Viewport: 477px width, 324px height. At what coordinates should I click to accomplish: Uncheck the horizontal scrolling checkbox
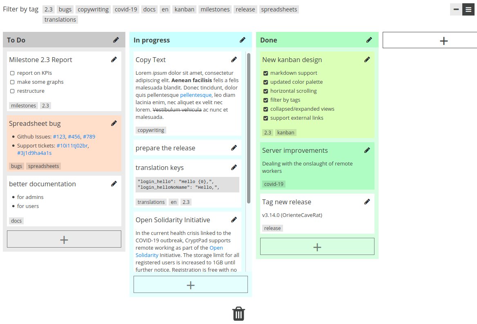coord(265,91)
